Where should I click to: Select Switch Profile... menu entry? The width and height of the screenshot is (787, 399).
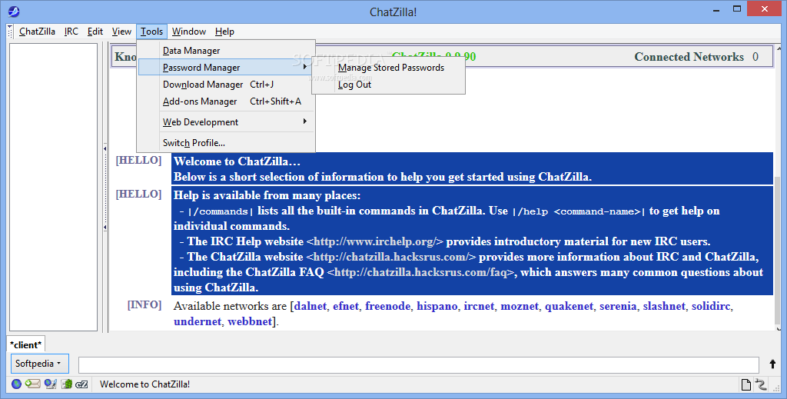point(226,143)
